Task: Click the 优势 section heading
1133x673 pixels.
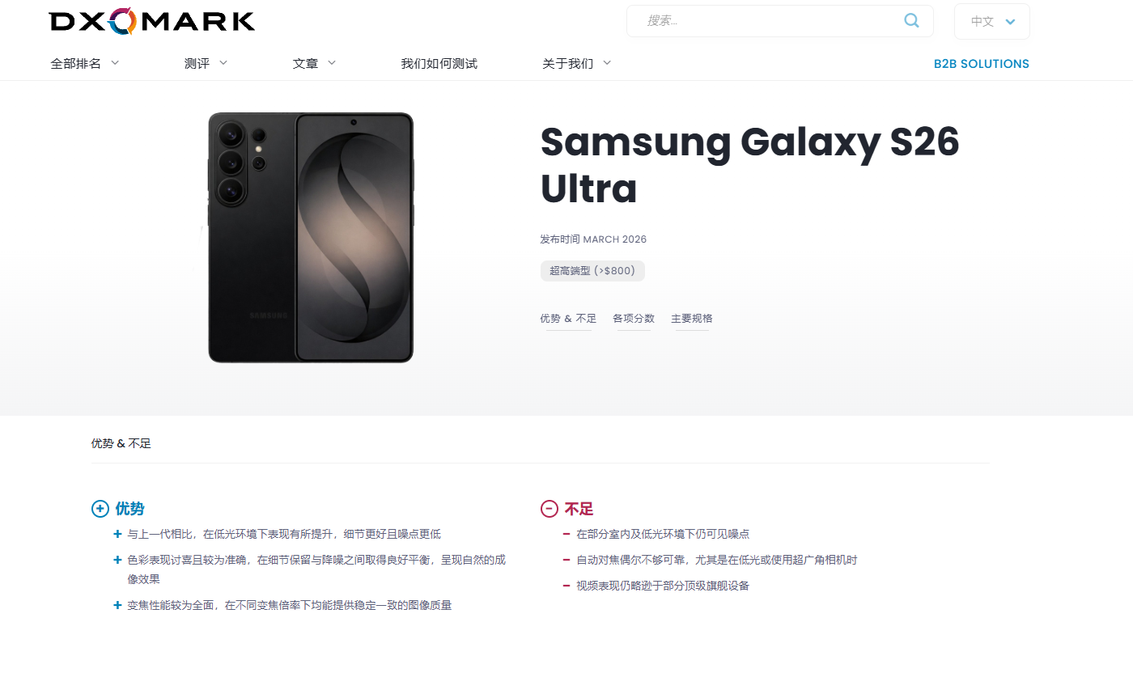Action: (x=129, y=509)
